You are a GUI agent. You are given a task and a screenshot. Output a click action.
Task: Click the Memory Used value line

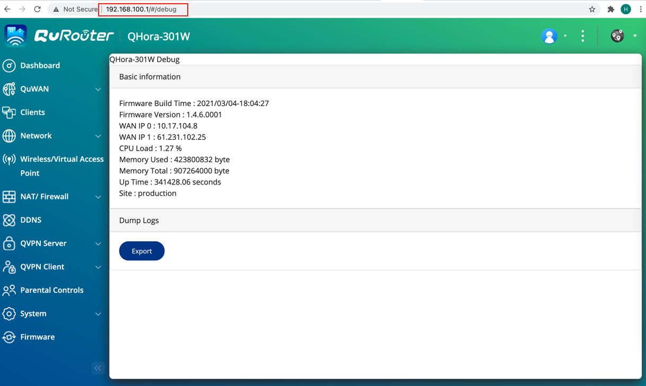point(174,160)
